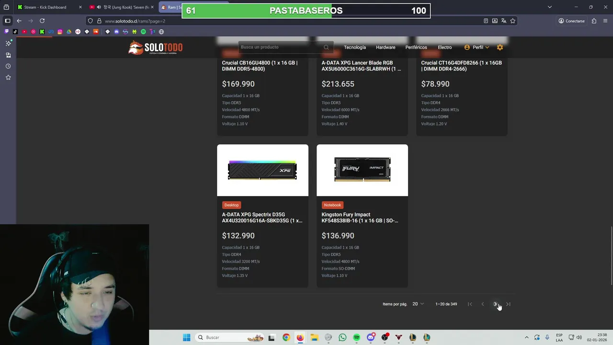Screen dimensions: 613x345
Task: Open the SoundCloud bookmark
Action: click(x=96, y=32)
